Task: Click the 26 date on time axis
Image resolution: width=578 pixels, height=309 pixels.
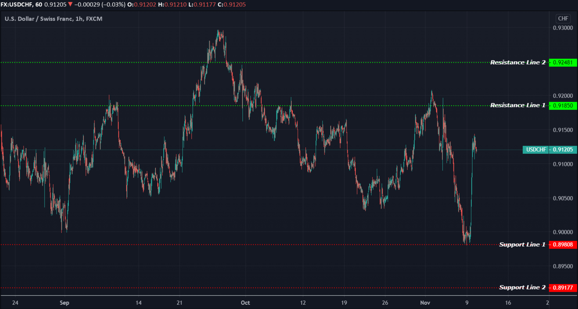Action: pos(385,303)
